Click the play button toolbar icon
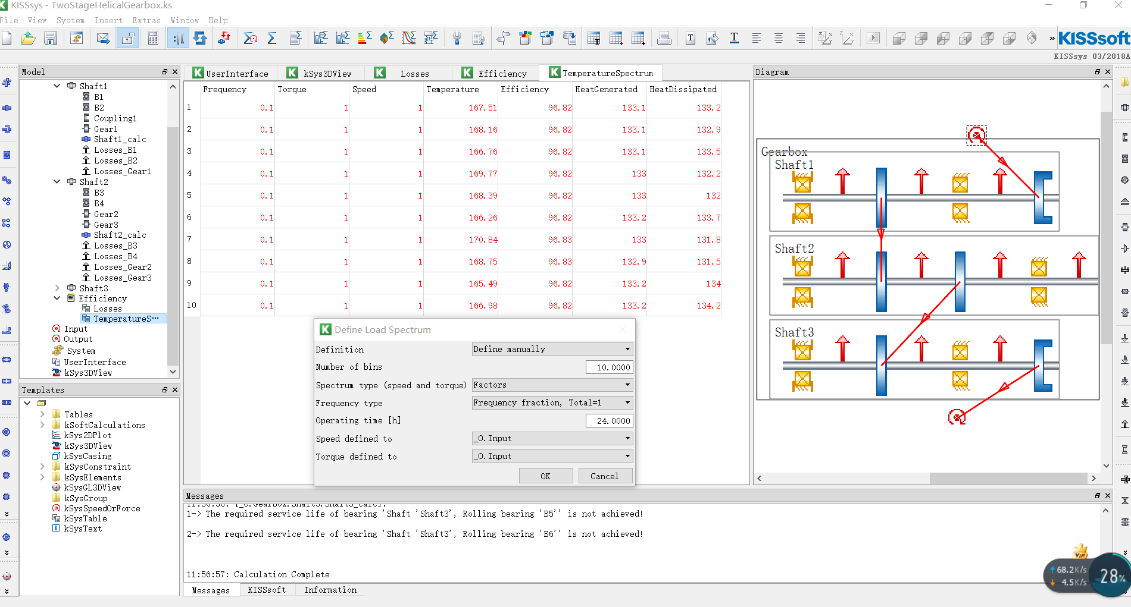Viewport: 1131px width, 607px height. click(x=873, y=39)
